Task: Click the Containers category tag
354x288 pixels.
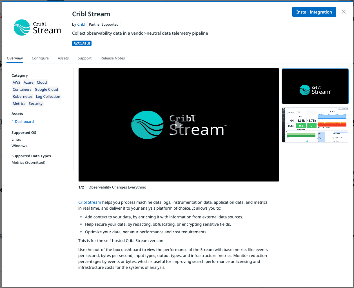Action: tap(22, 89)
